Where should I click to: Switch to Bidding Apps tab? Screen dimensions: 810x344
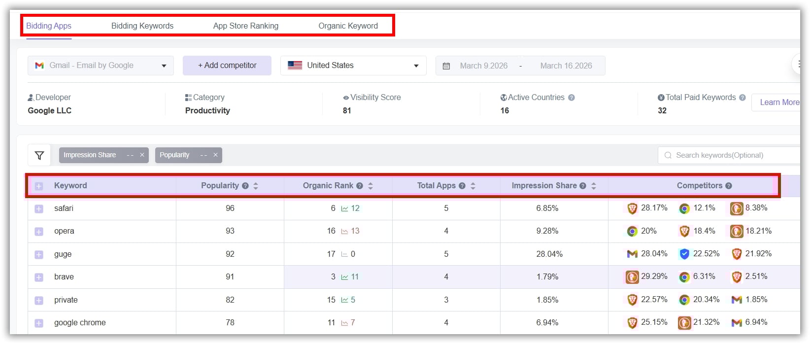coord(49,26)
